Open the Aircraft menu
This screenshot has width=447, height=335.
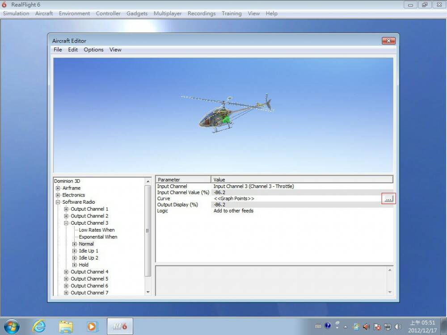[44, 13]
